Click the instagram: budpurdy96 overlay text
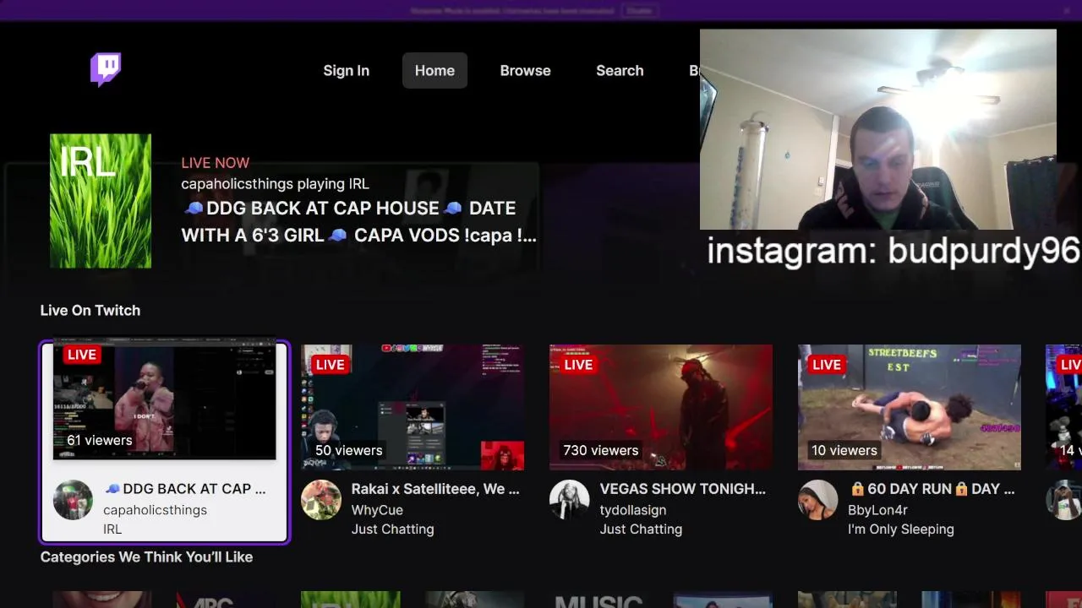 893,252
